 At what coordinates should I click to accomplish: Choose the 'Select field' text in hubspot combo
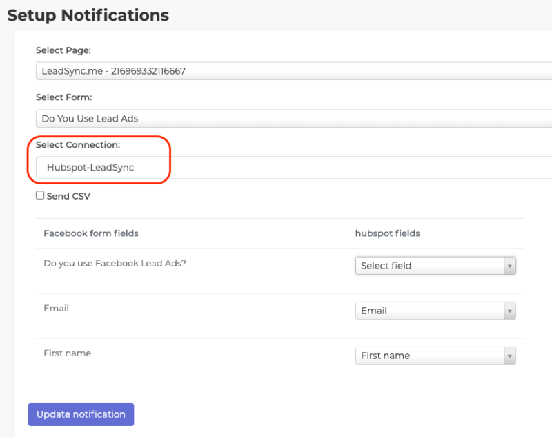[x=386, y=266]
